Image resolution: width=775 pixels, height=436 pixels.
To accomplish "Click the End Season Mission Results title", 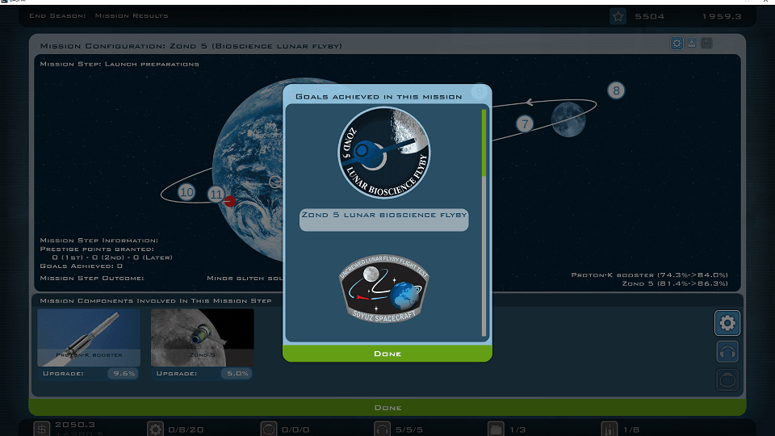I will point(98,16).
